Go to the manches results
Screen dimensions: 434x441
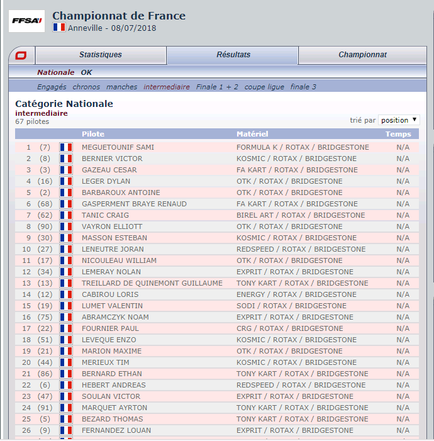pyautogui.click(x=121, y=87)
